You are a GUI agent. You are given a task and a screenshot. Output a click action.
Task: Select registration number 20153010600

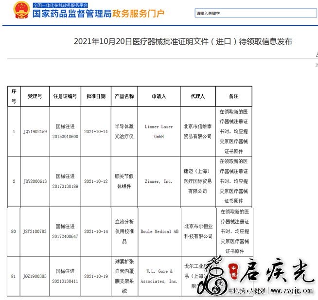[x=65, y=137]
